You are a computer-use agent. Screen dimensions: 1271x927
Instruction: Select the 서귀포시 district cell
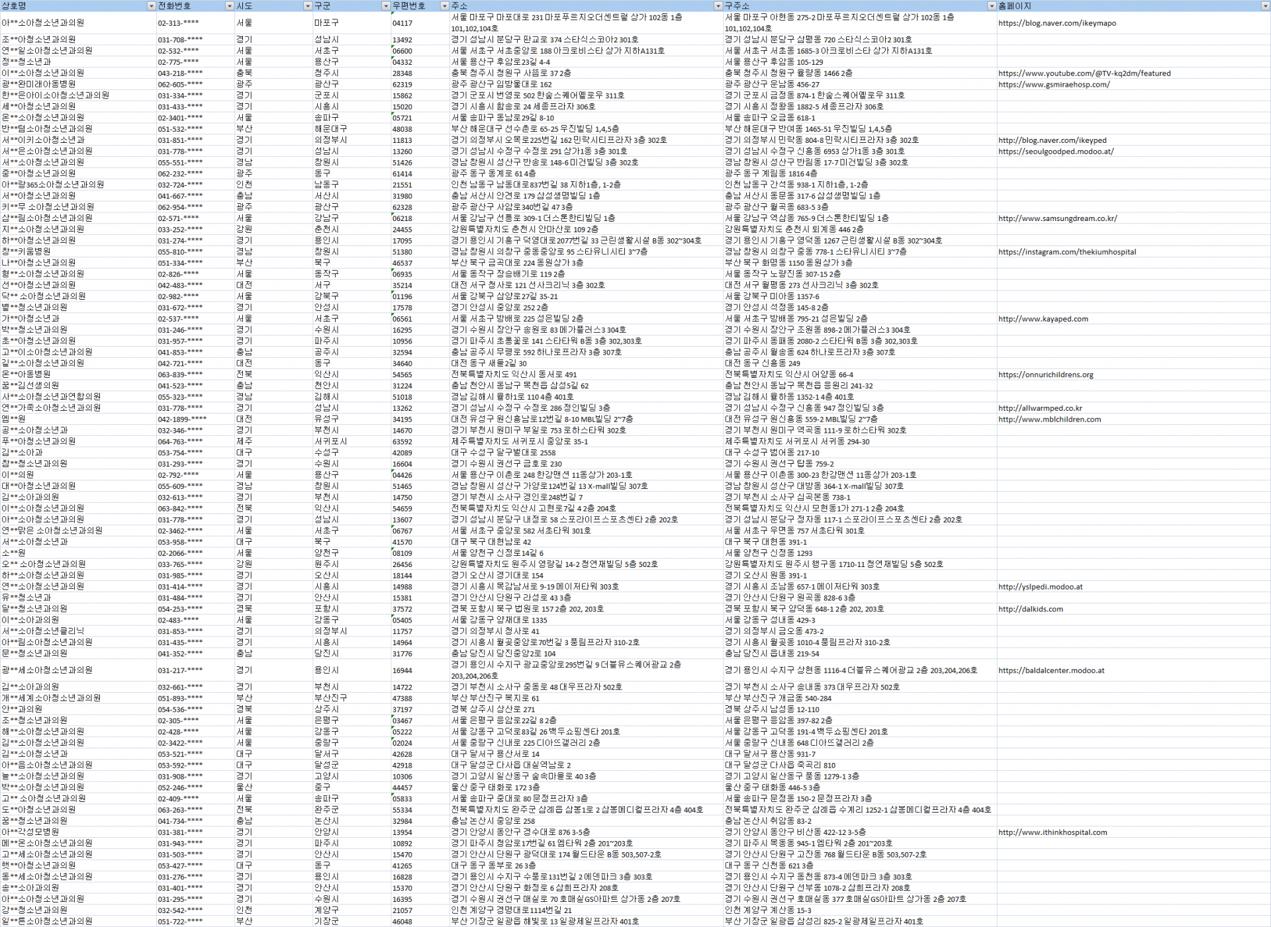pos(330,441)
